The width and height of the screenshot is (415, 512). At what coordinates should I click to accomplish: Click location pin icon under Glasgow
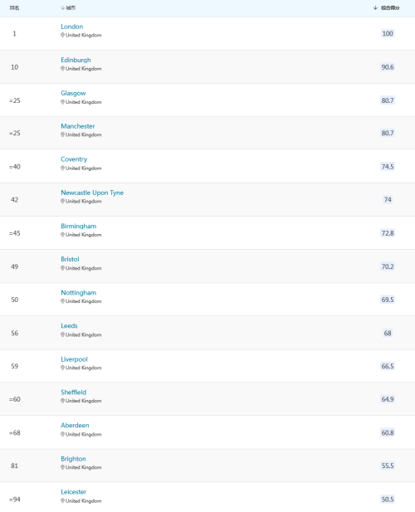[x=62, y=102]
